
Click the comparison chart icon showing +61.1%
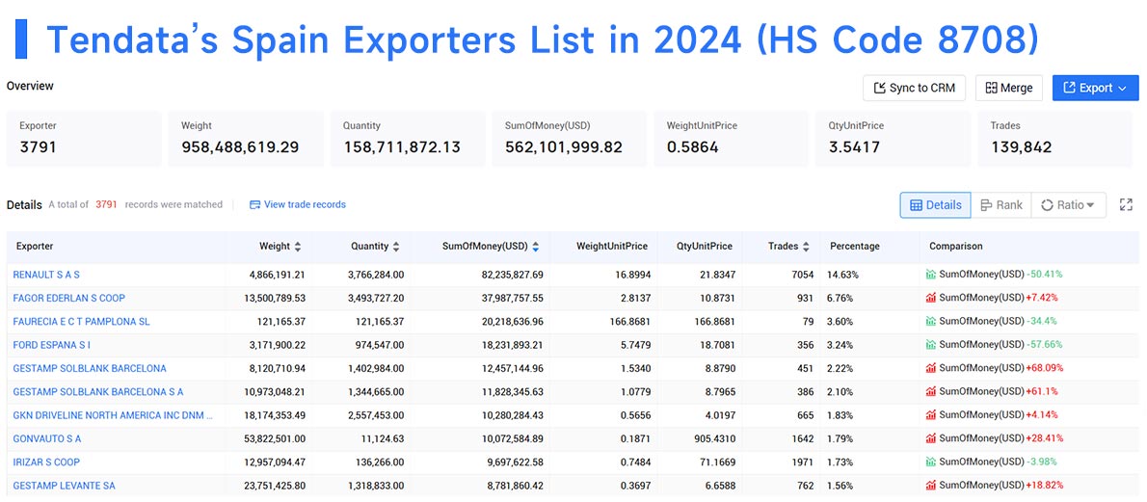(x=930, y=391)
